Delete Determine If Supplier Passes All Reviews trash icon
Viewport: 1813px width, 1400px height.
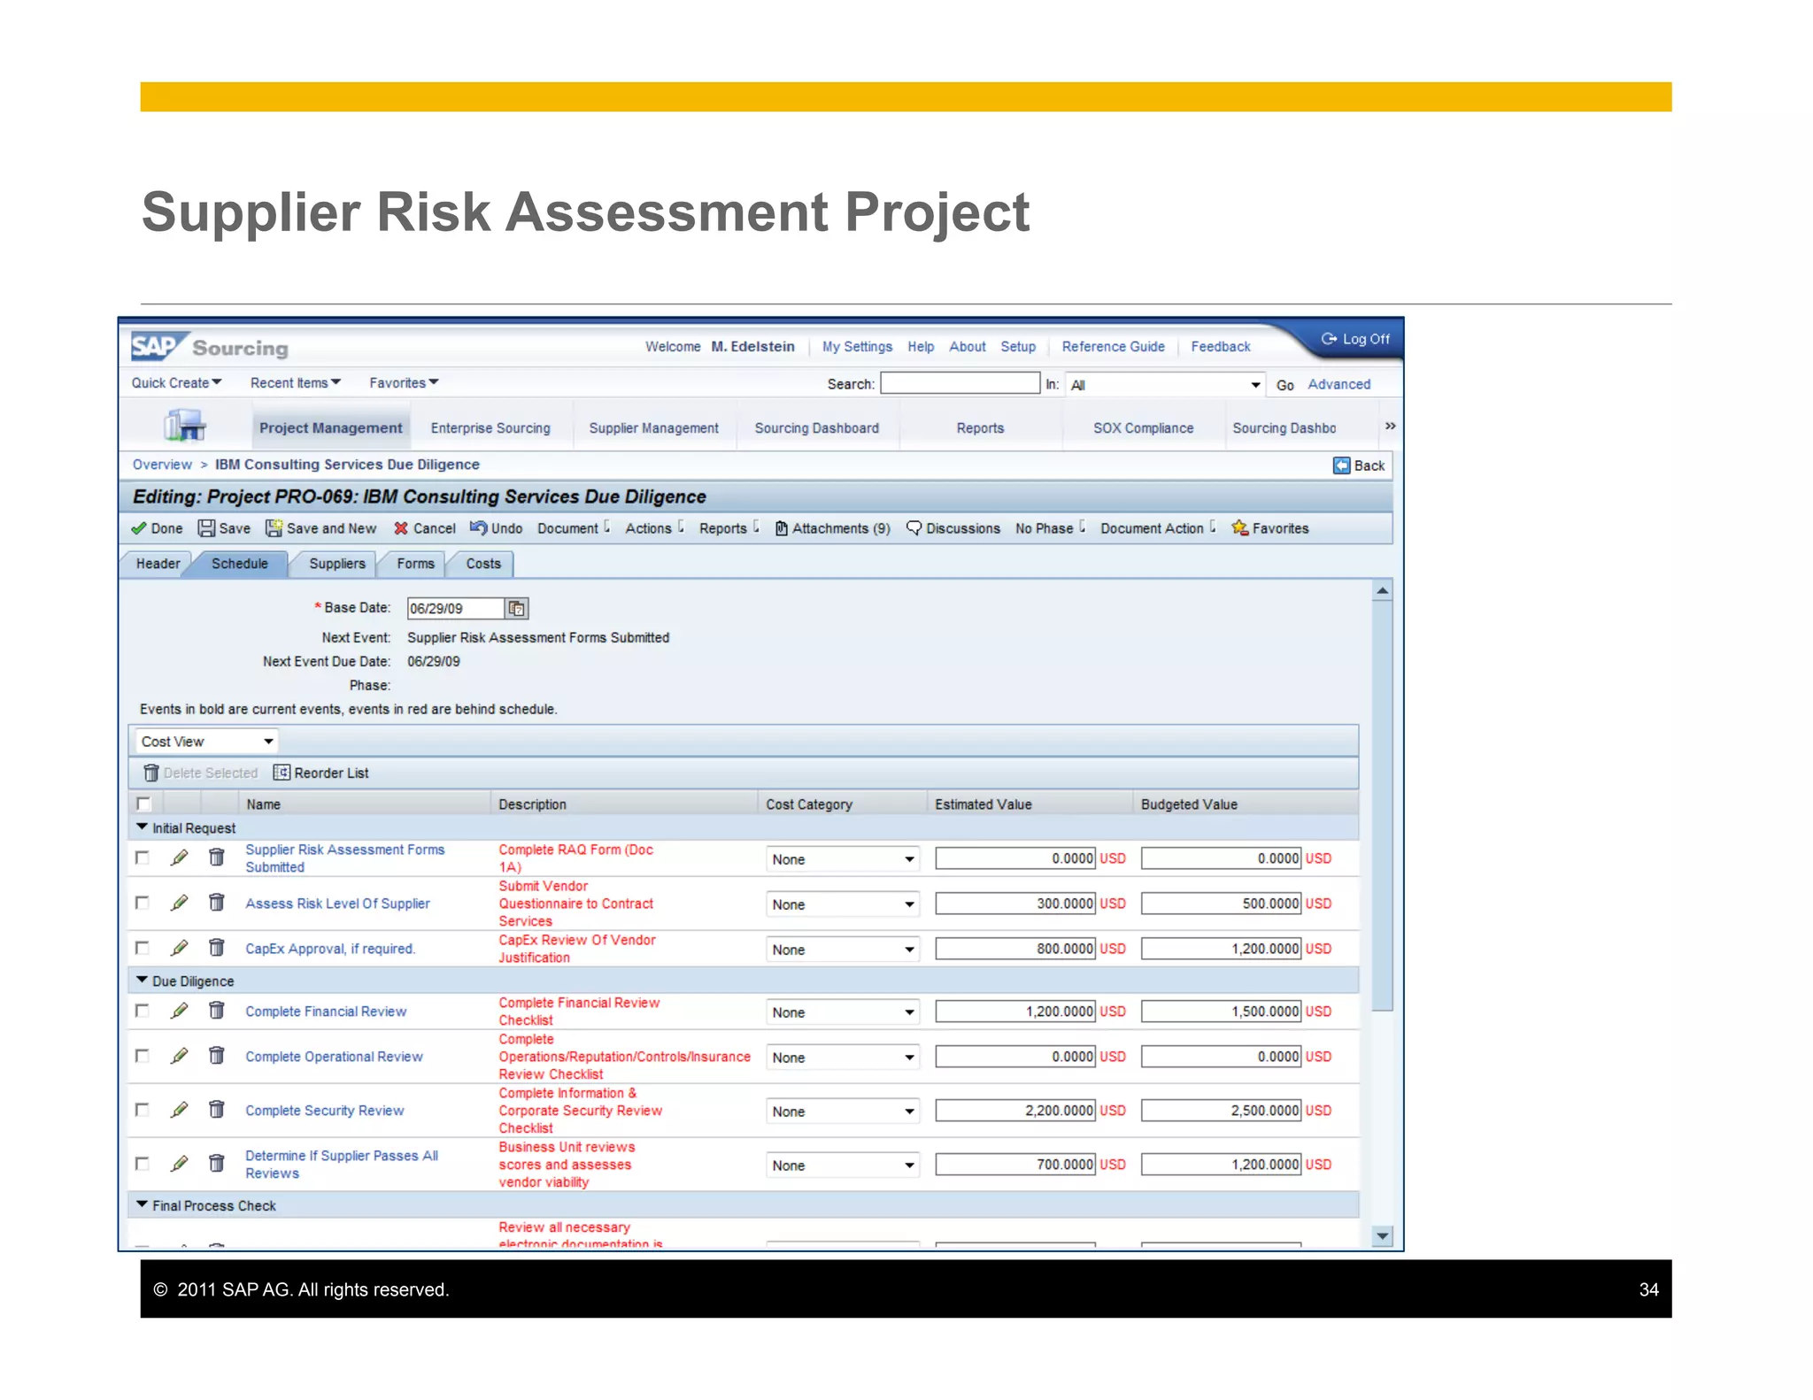[216, 1163]
